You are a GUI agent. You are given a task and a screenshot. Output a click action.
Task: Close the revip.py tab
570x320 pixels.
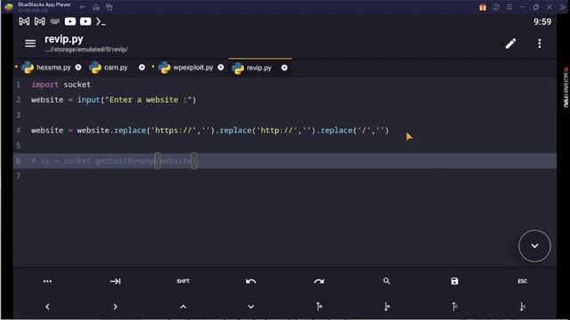pyautogui.click(x=284, y=68)
